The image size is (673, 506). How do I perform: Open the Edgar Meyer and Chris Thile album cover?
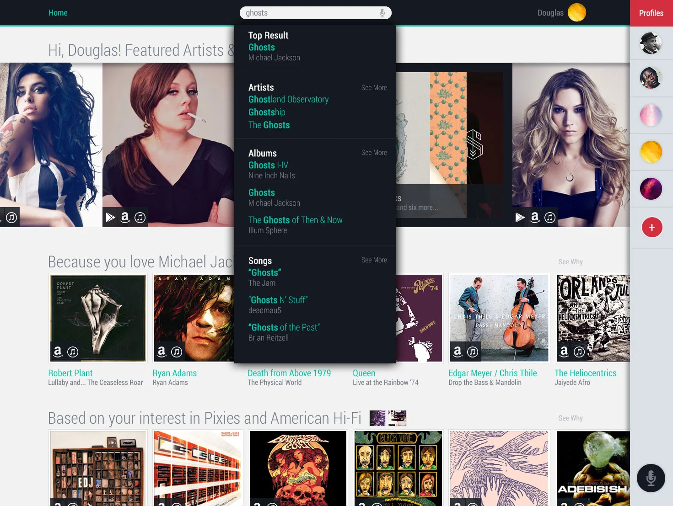(499, 318)
